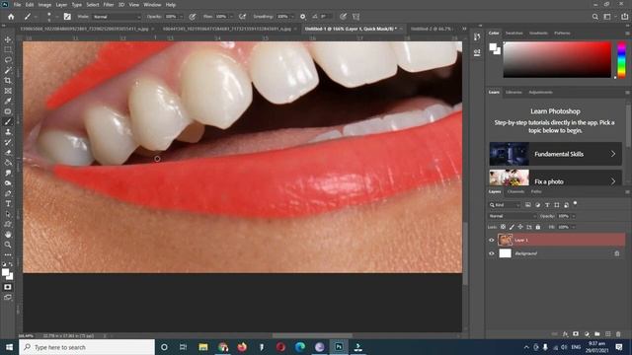Open smoothing options gear icon
Screen dimensions: 632x355
point(303,17)
